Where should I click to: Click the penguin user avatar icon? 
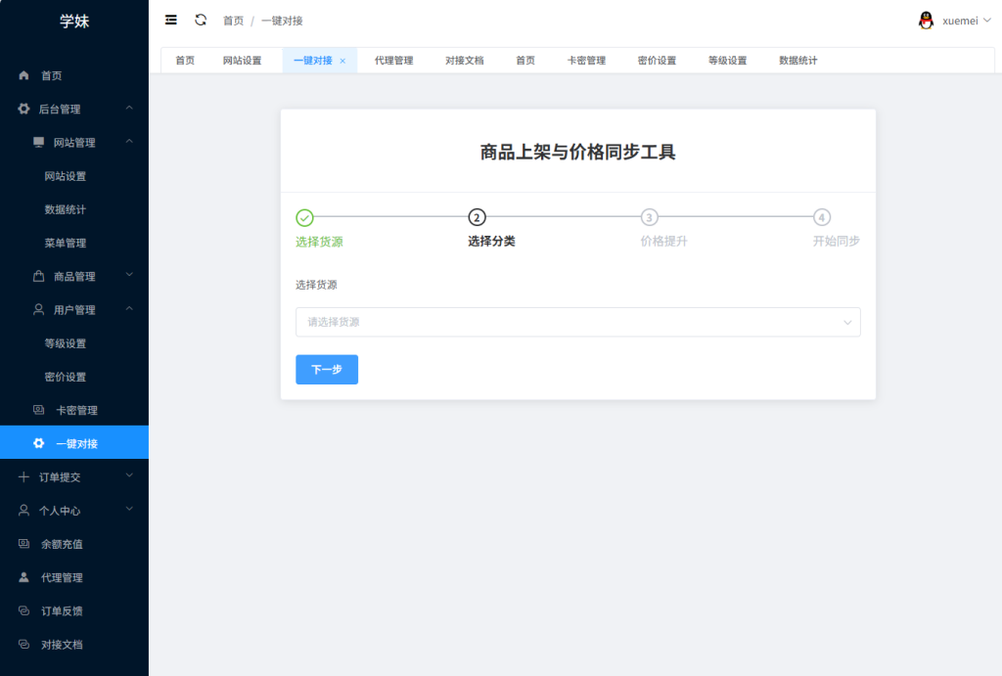(926, 21)
